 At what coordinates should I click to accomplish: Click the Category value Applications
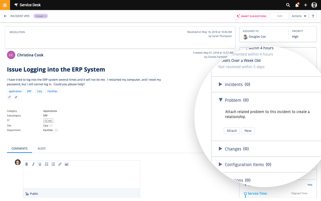pos(50,111)
